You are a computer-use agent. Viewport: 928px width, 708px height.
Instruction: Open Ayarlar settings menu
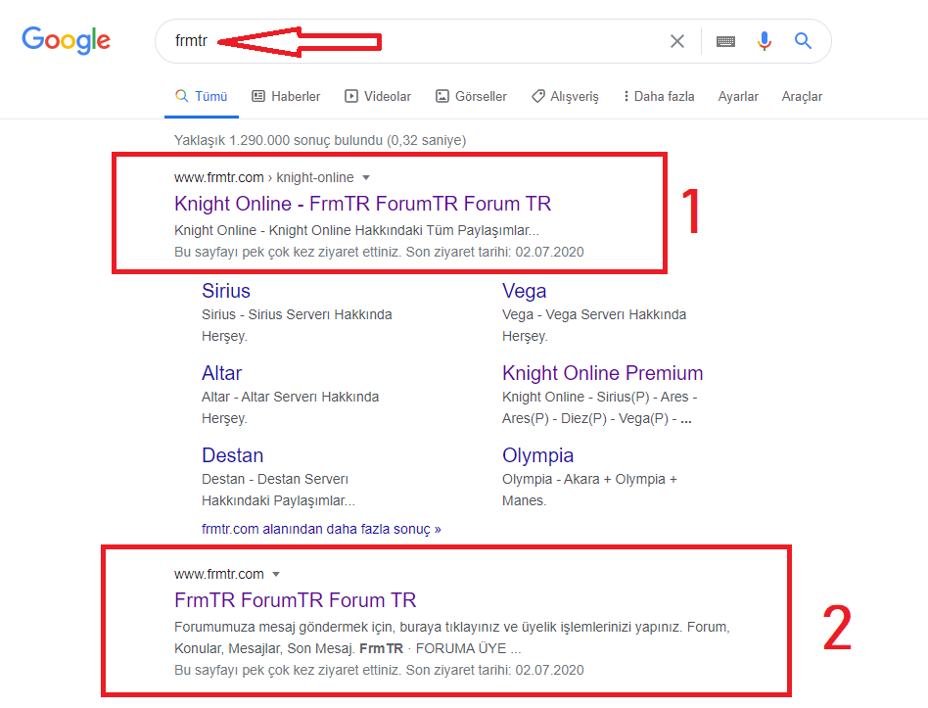click(x=738, y=97)
